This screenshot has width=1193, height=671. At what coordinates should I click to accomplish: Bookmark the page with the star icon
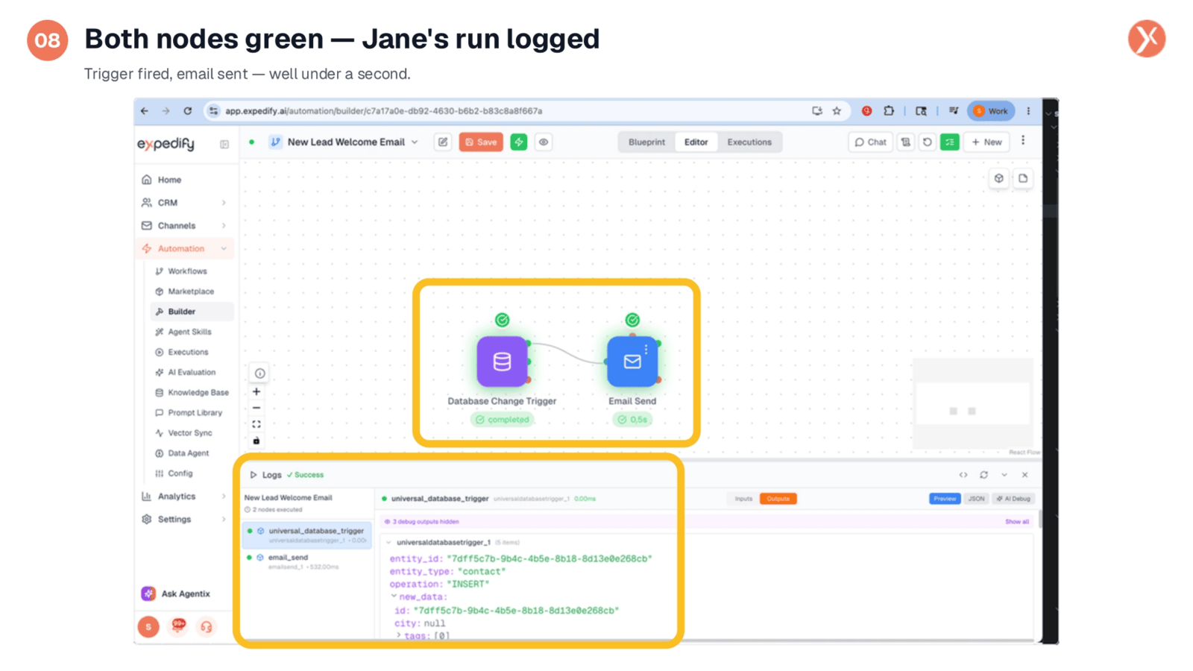click(837, 111)
